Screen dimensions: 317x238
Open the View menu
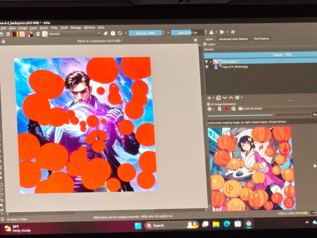(12, 28)
